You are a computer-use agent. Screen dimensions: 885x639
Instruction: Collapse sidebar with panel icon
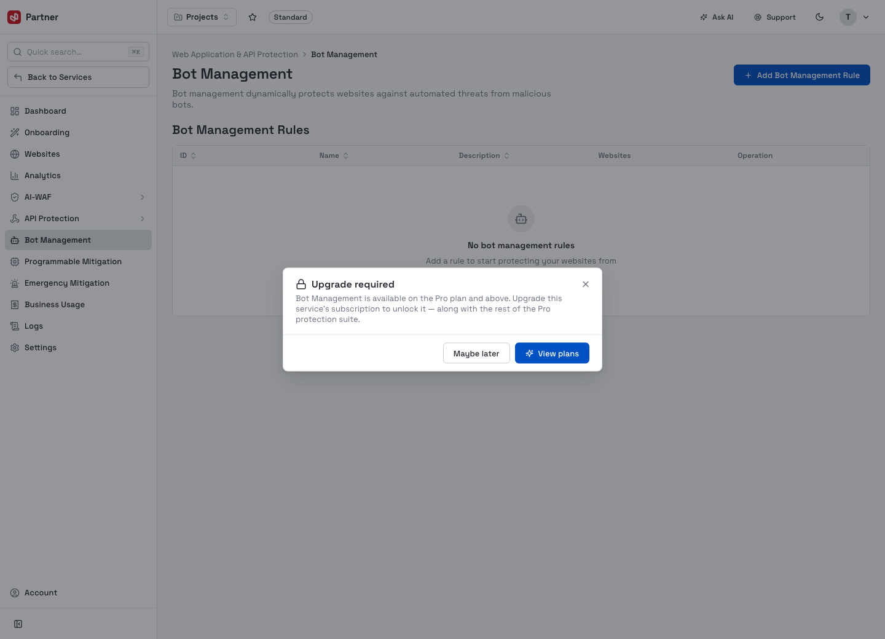tap(18, 624)
